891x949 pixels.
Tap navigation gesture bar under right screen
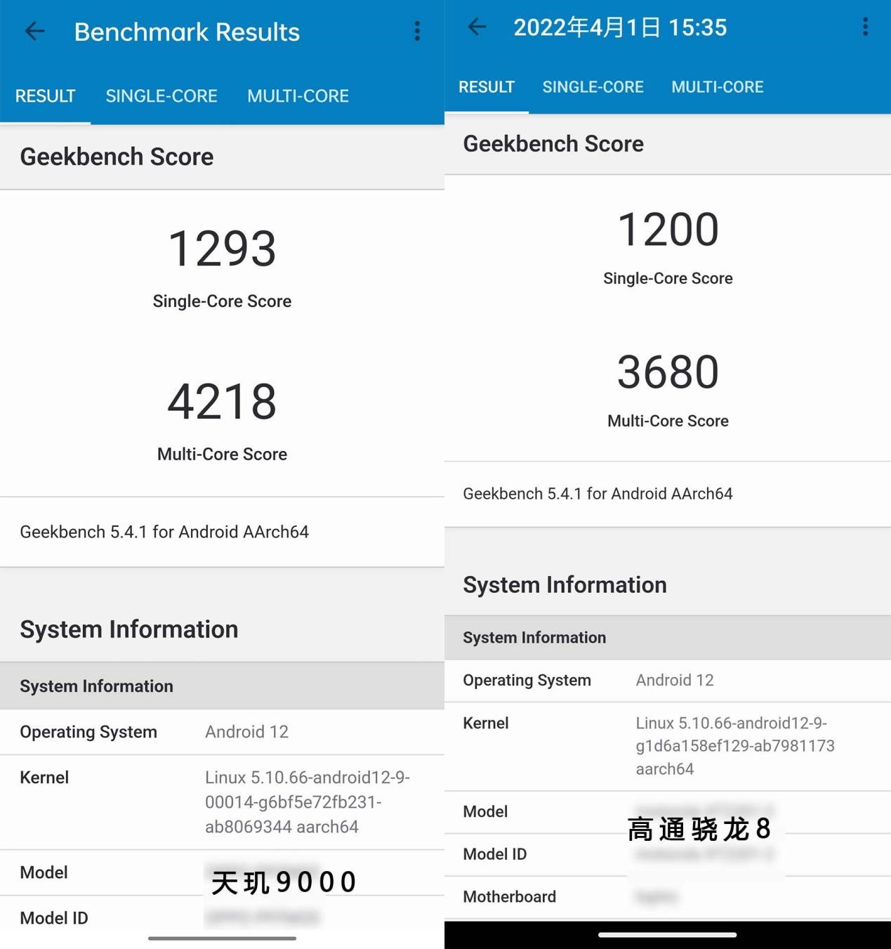pos(668,935)
